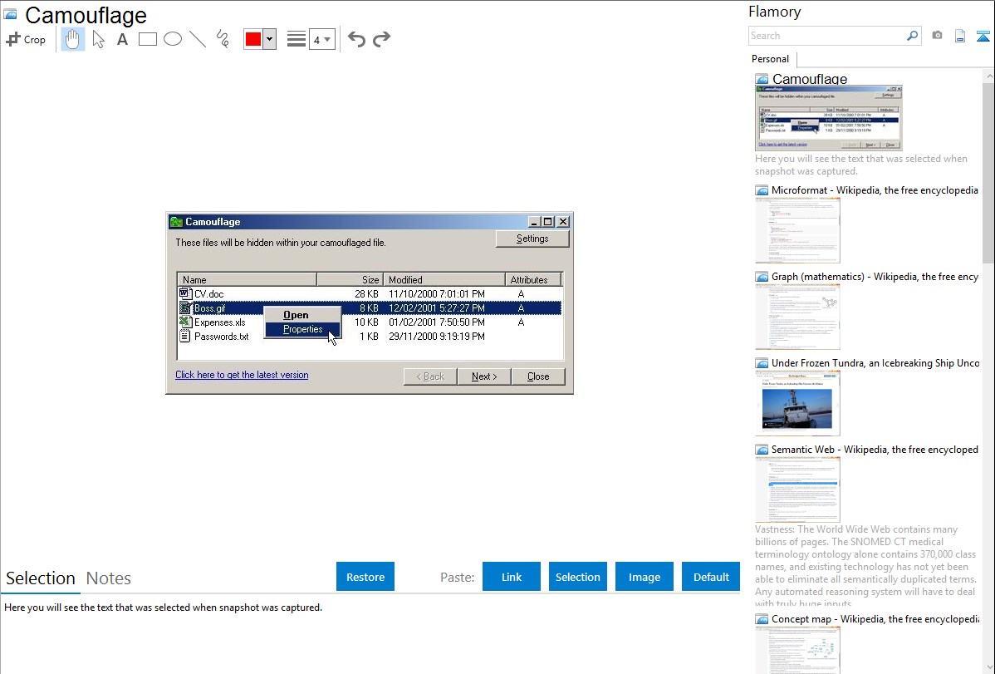Click Next button in Camouflage dialog
Image resolution: width=995 pixels, height=674 pixels.
tap(483, 376)
